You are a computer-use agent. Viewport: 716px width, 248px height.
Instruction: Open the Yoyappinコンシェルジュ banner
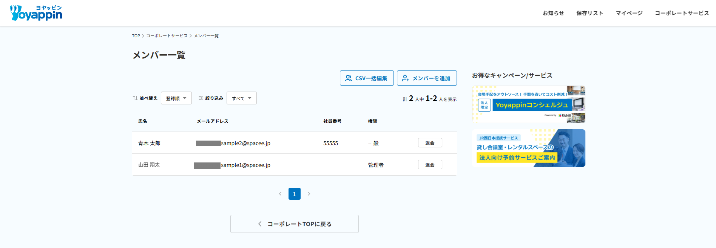pos(528,104)
